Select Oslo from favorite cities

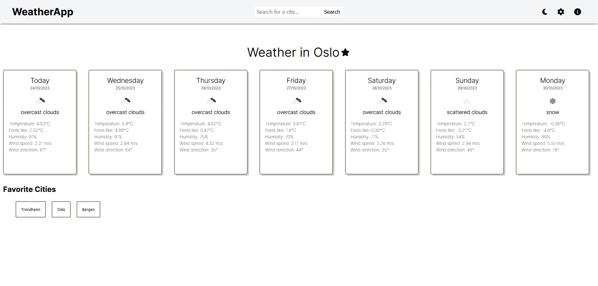click(x=61, y=209)
